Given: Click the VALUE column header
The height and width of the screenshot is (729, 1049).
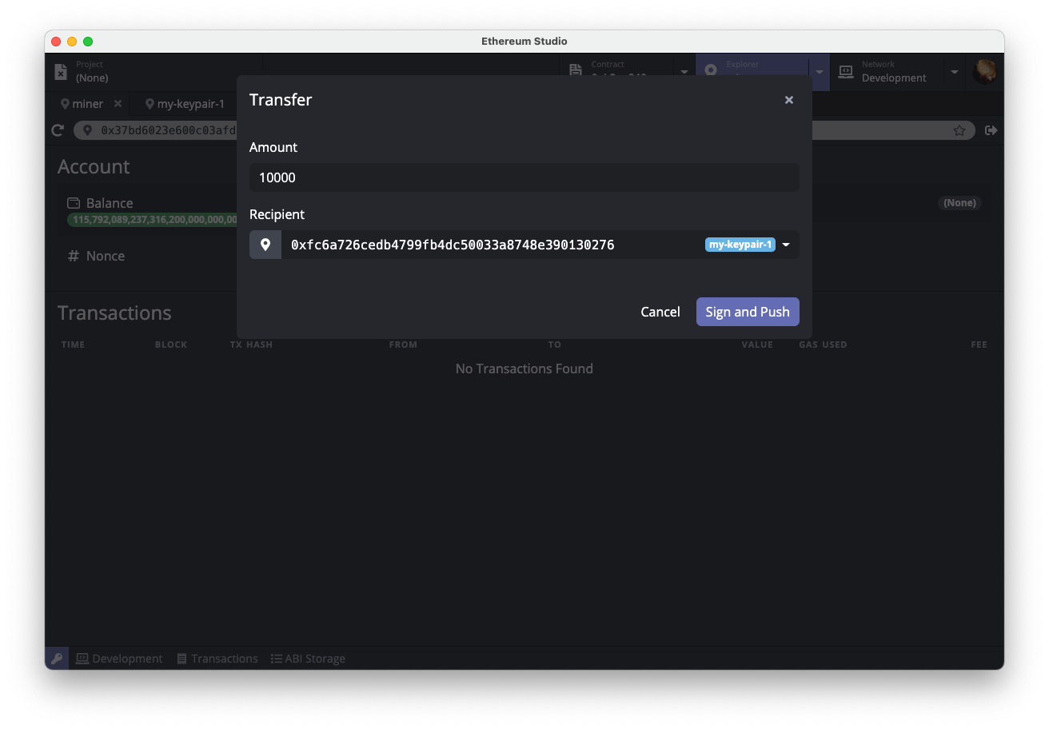Looking at the screenshot, I should pos(757,345).
